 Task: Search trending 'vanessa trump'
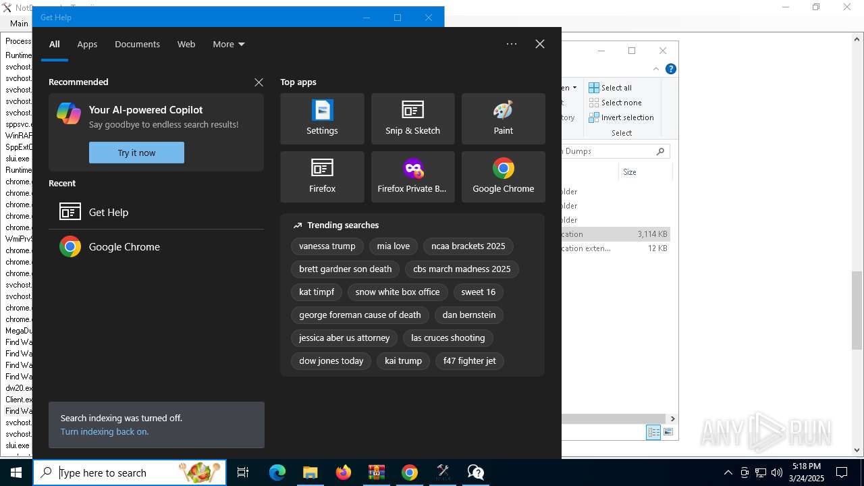pos(327,246)
